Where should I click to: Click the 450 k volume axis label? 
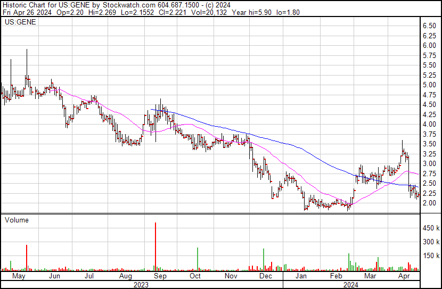tap(431, 228)
